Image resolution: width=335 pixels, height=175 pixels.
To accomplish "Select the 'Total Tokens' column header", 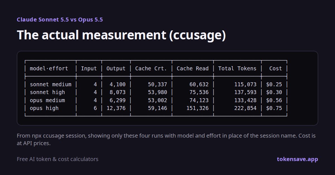I will 237,68.
